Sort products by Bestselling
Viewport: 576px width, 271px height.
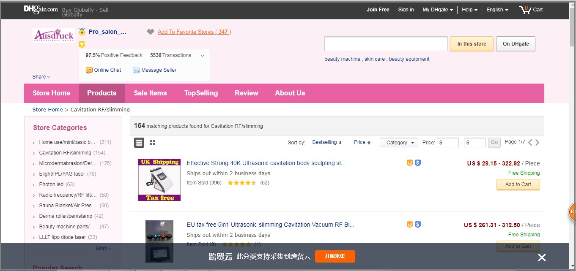coord(327,142)
